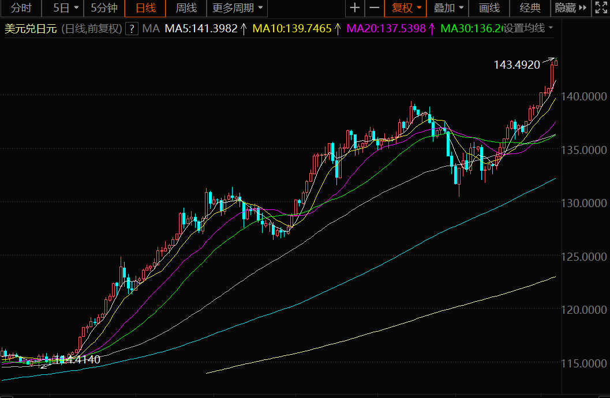The width and height of the screenshot is (610, 398).
Task: Click the 115.0000 price axis label
Action: pyautogui.click(x=584, y=363)
